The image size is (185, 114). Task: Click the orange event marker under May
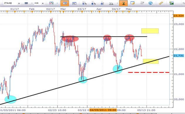point(129,12)
